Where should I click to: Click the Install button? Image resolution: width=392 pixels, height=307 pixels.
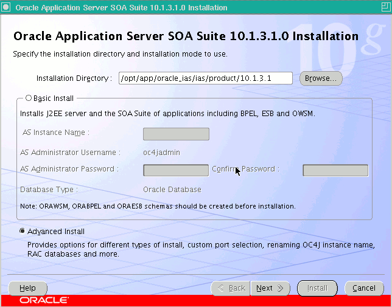(317, 288)
